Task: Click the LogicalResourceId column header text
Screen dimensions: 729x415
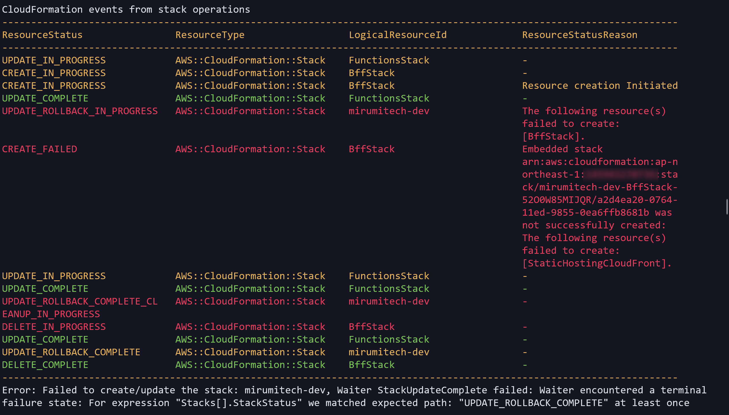Action: coord(398,35)
